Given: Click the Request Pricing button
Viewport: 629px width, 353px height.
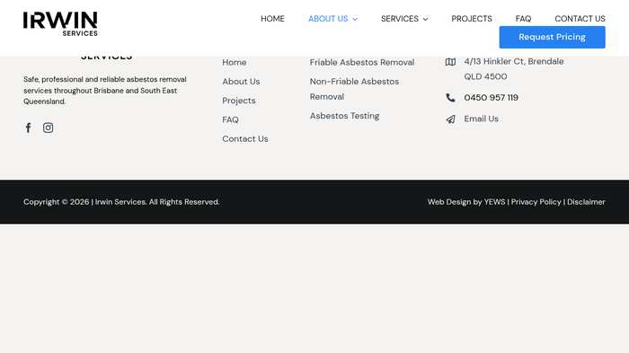Looking at the screenshot, I should [552, 38].
